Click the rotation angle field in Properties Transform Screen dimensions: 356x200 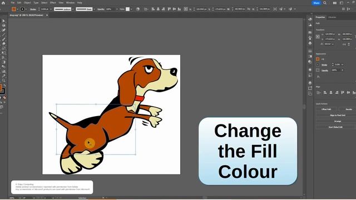point(328,44)
